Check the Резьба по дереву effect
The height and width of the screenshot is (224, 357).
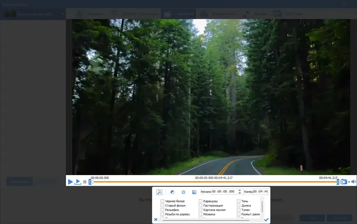click(x=162, y=214)
